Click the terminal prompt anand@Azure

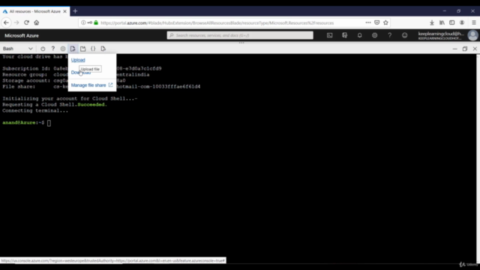click(23, 123)
